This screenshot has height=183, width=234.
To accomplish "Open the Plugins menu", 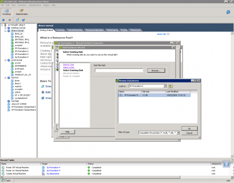I will click(x=46, y=5).
